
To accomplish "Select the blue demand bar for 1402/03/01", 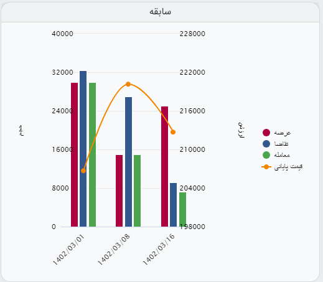I will tap(83, 149).
